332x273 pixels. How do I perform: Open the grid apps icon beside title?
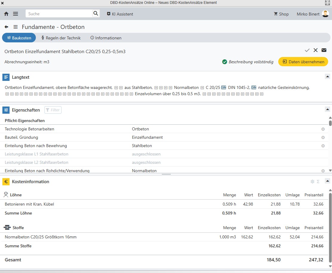tap(16, 27)
